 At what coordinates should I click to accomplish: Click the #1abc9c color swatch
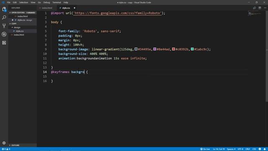pyautogui.click(x=192, y=49)
